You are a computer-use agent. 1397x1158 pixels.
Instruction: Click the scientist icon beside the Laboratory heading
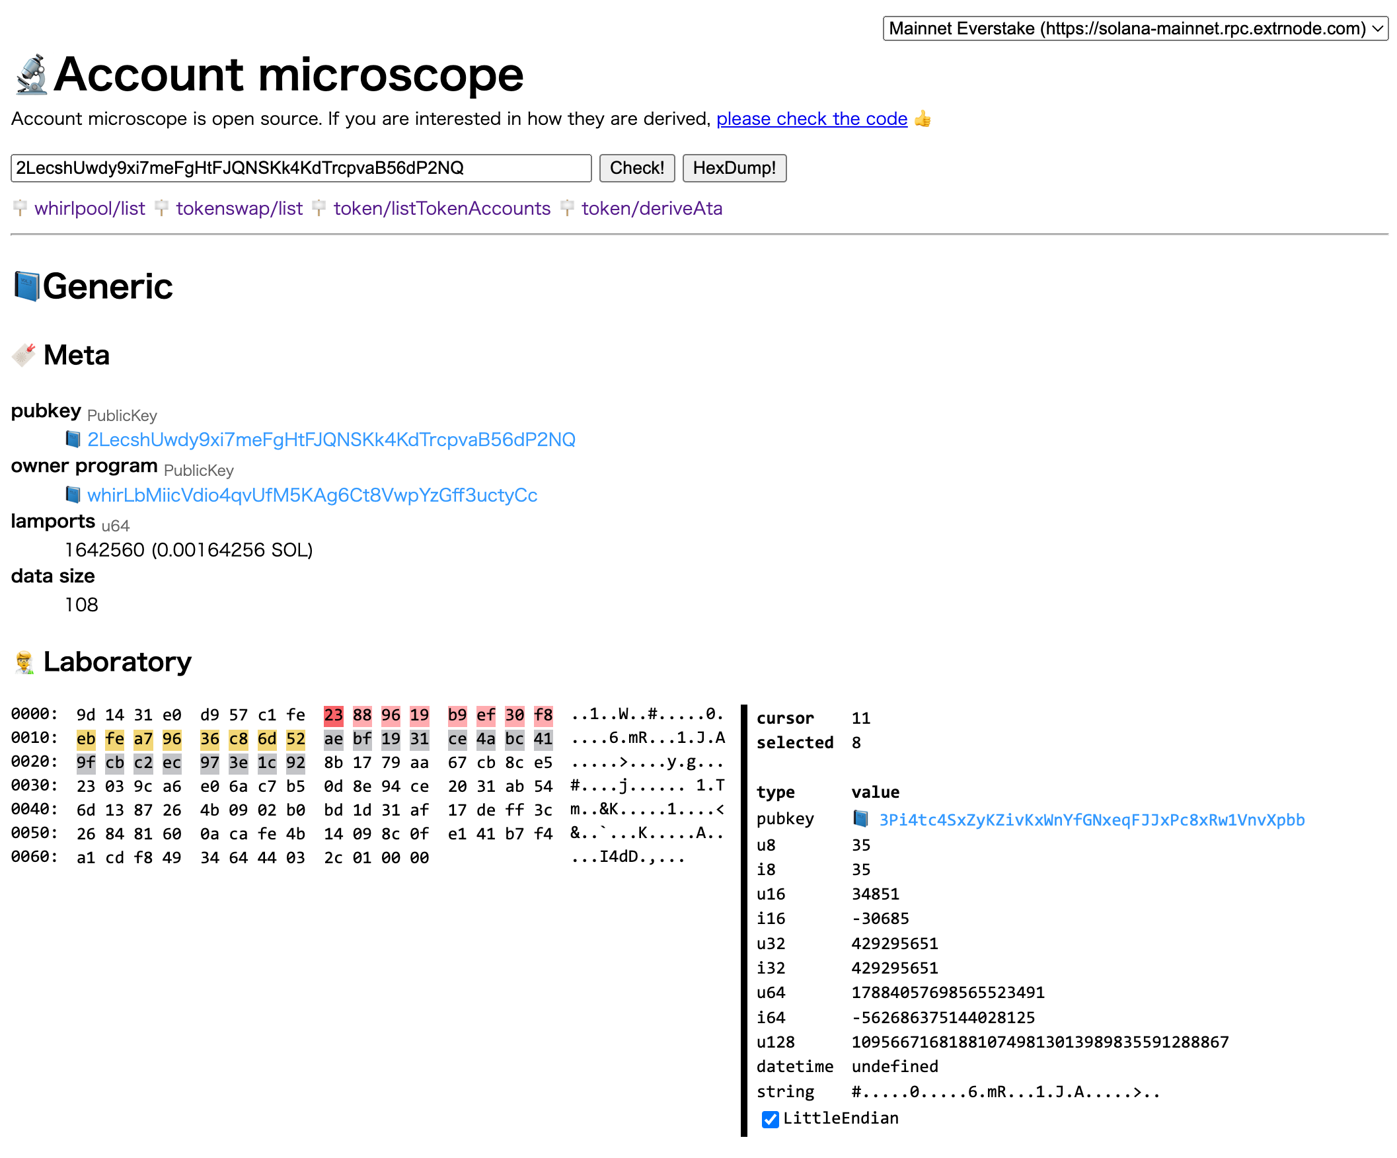[24, 661]
